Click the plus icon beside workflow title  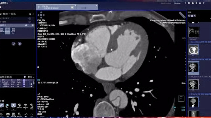(33, 14)
